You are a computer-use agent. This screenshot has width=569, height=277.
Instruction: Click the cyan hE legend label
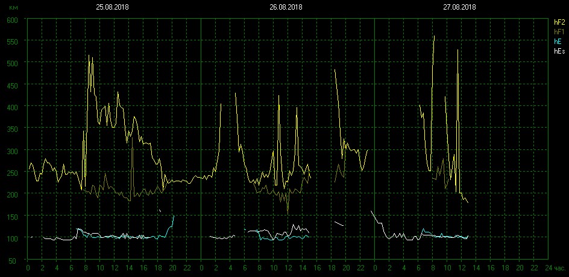pos(558,42)
